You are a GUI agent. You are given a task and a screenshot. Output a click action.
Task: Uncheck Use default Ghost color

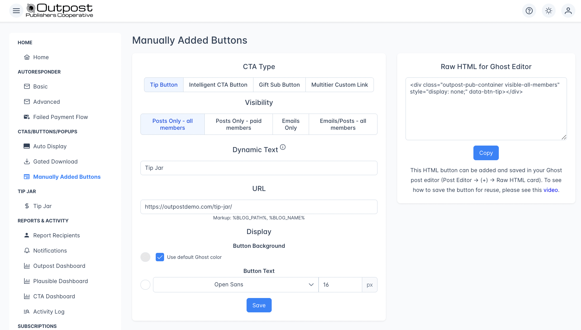tap(160, 257)
